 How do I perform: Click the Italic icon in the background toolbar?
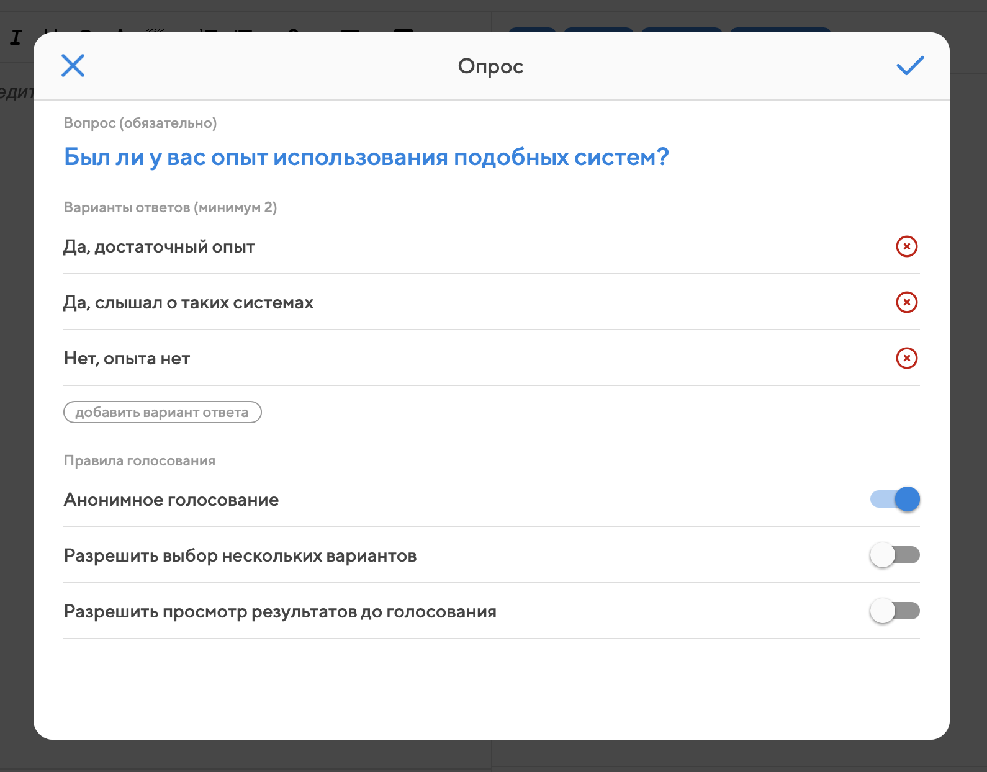pyautogui.click(x=16, y=37)
